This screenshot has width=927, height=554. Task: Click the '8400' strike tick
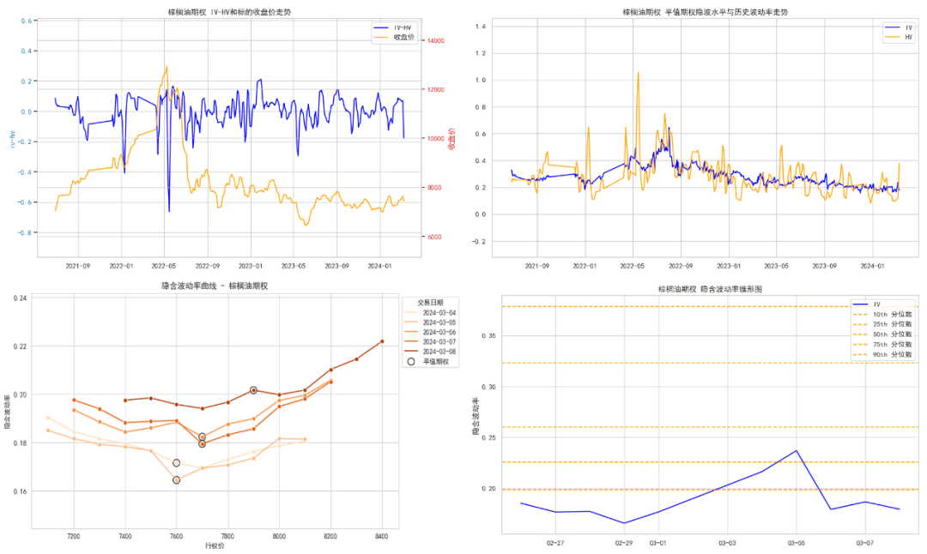(x=382, y=536)
